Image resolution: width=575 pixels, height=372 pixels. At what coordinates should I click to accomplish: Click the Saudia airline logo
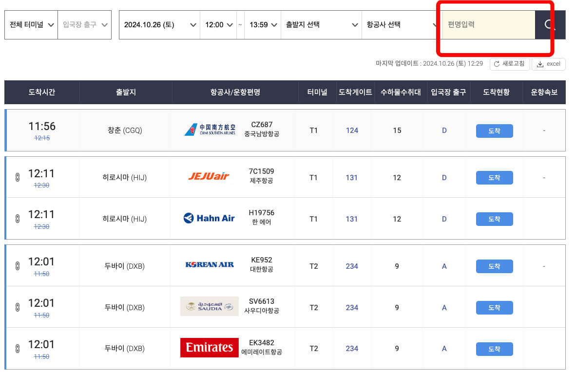click(210, 306)
